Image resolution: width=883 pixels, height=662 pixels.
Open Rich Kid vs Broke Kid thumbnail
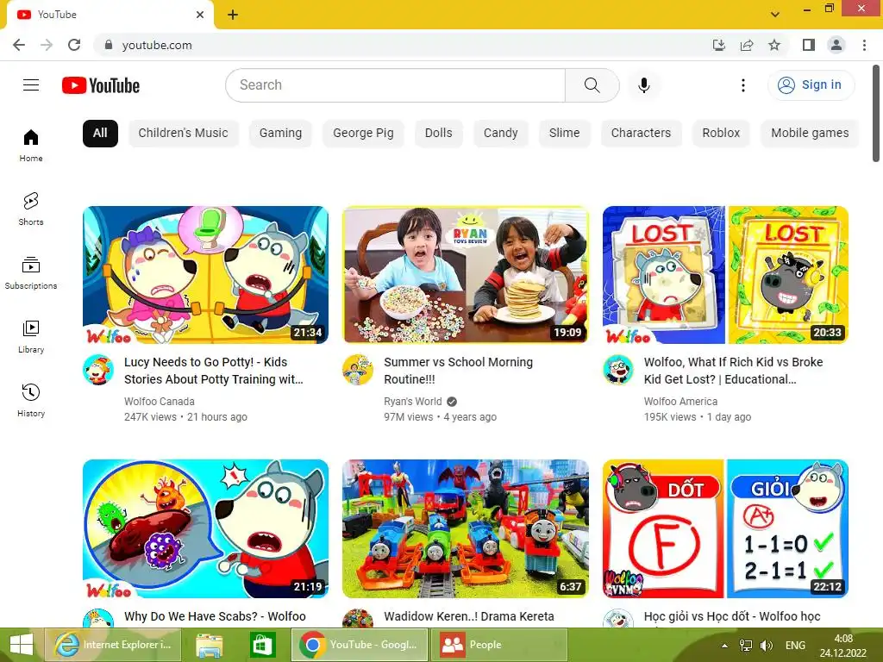725,275
